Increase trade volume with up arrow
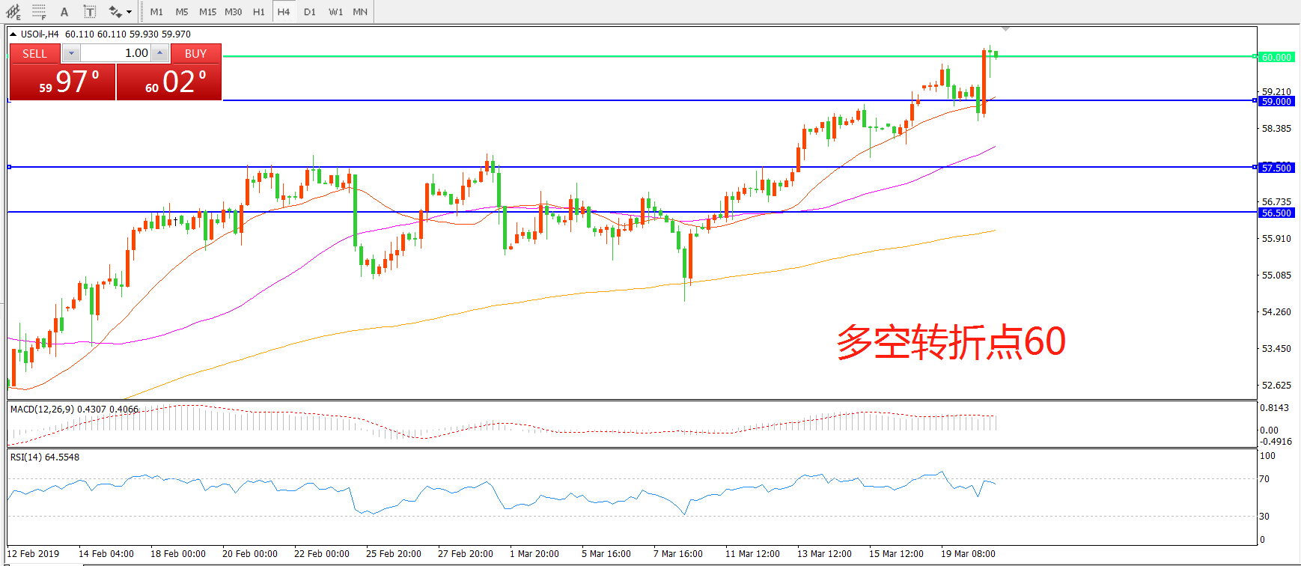1301x566 pixels. click(x=160, y=53)
